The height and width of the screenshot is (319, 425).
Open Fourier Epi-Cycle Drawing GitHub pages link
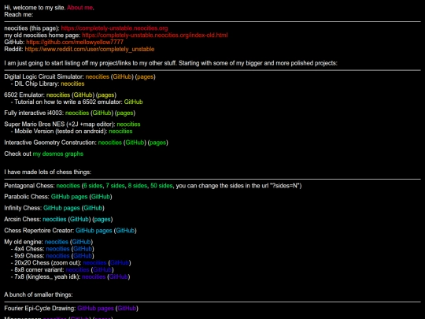(x=95, y=309)
